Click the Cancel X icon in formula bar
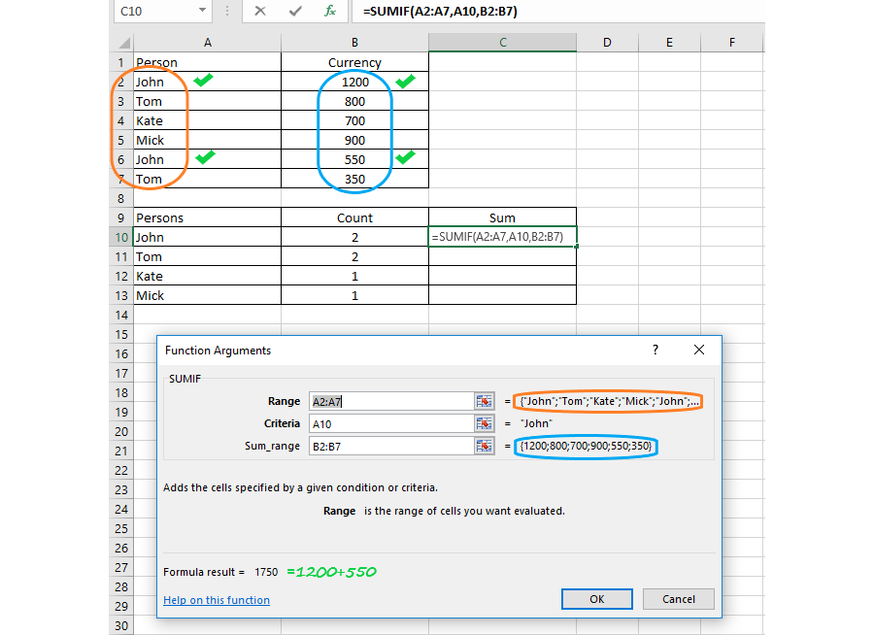 pyautogui.click(x=260, y=11)
